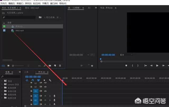The height and width of the screenshot is (107, 169).
Task: Click the A1 voice-over record microphone
Action: [54, 96]
